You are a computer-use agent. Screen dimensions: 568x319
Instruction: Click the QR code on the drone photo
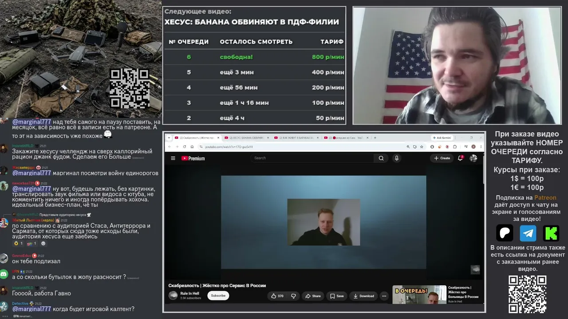pyautogui.click(x=130, y=89)
